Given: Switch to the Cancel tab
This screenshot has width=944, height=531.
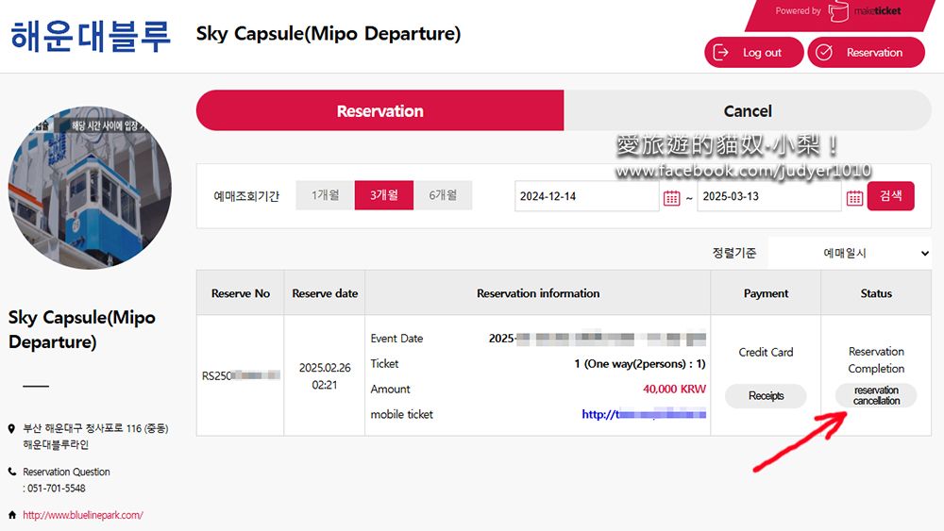Looking at the screenshot, I should click(748, 111).
